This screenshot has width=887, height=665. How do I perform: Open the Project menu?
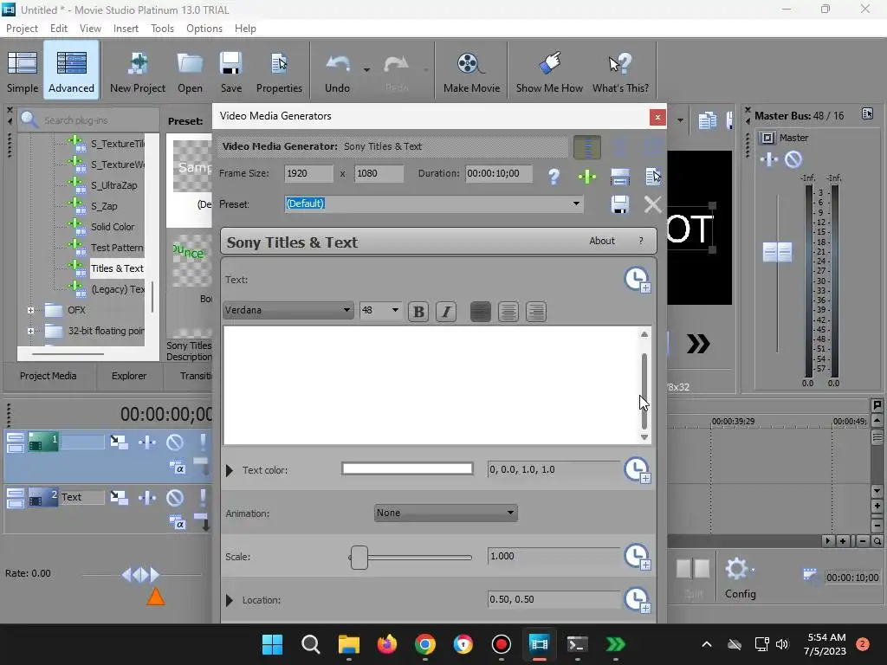22,29
